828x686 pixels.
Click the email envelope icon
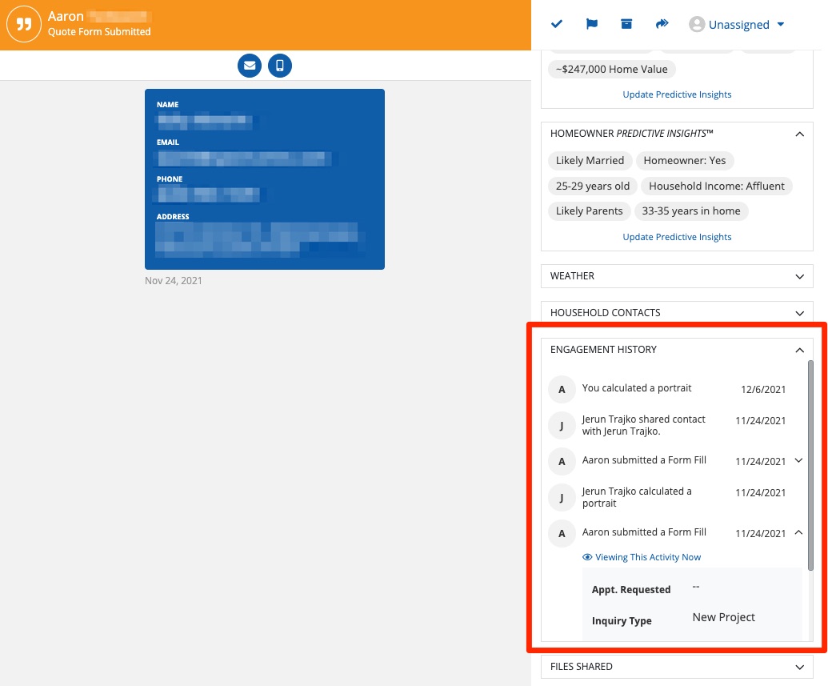pyautogui.click(x=250, y=66)
